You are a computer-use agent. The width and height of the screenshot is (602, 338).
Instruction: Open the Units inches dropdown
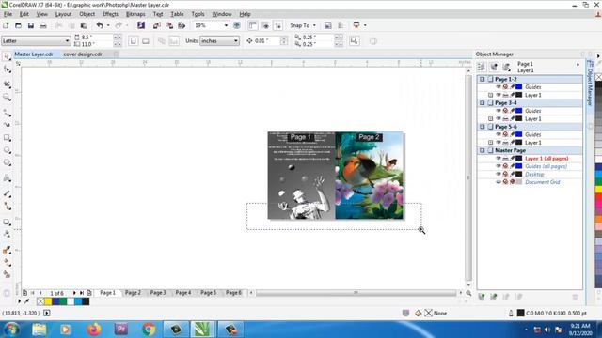235,41
